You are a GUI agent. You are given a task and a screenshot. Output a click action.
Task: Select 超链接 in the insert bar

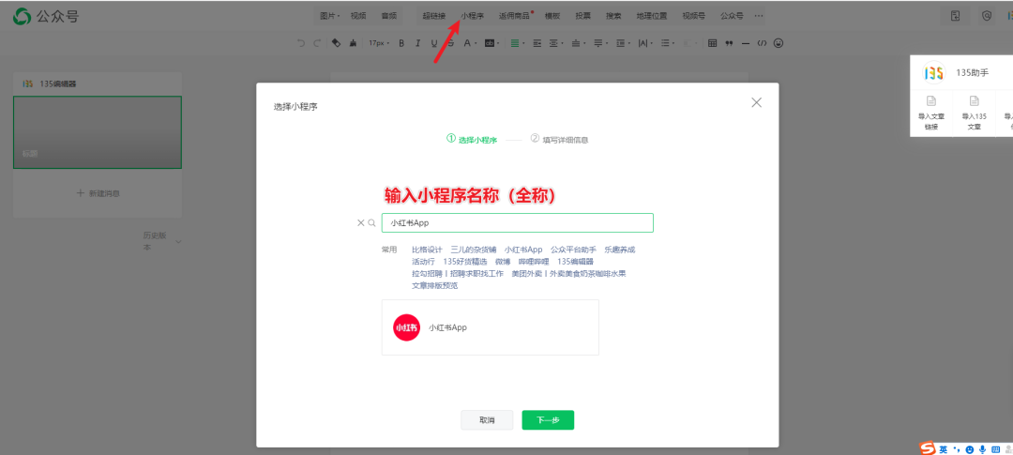pyautogui.click(x=433, y=16)
